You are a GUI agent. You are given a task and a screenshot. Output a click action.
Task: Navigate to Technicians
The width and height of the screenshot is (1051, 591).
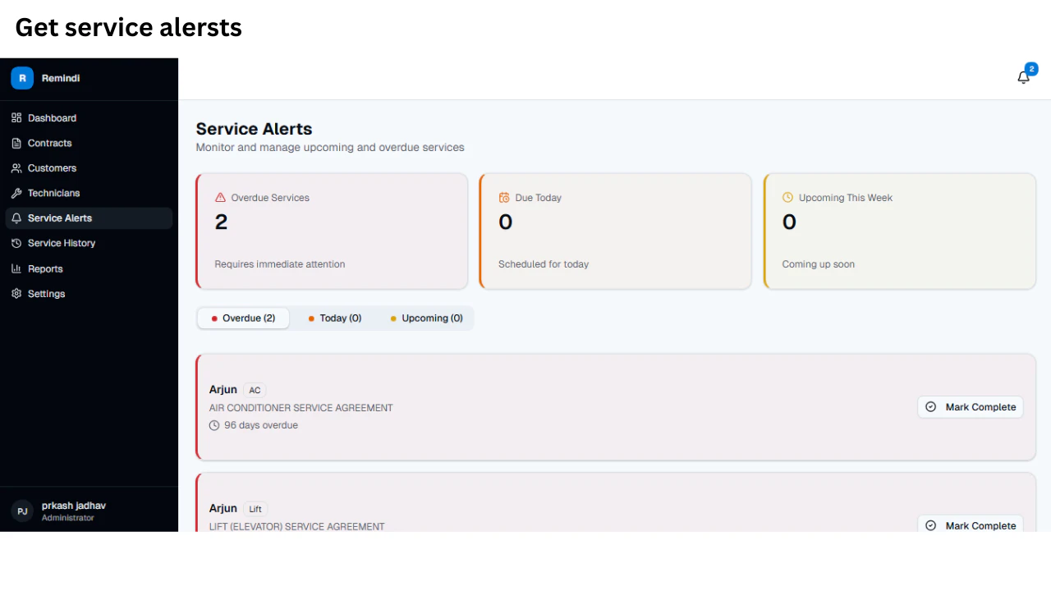point(89,193)
